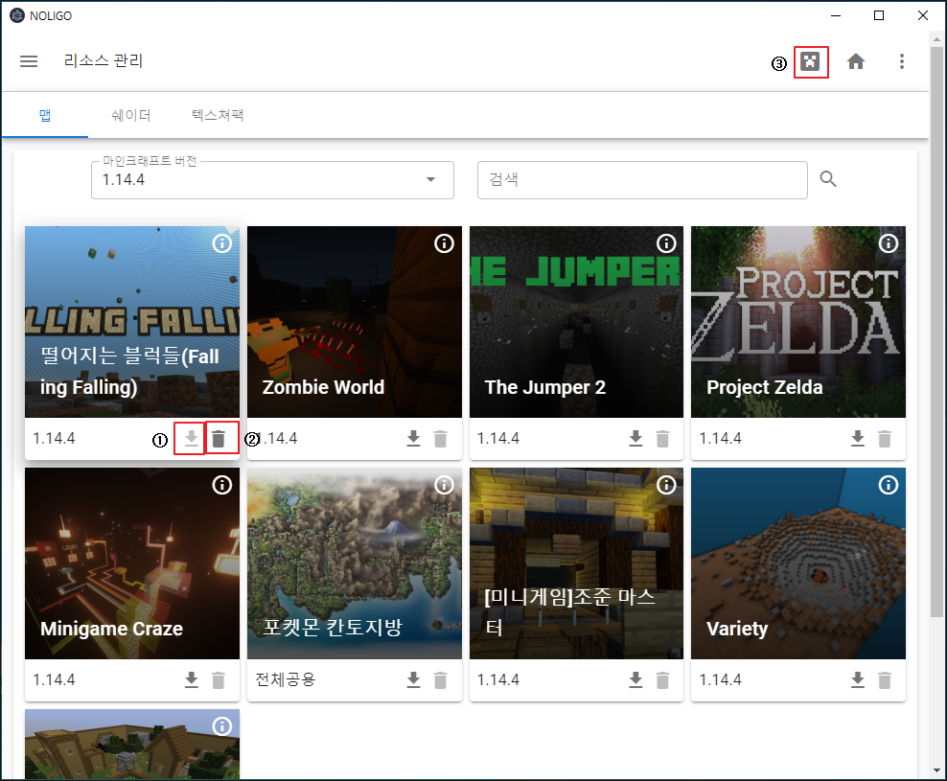The image size is (947, 781).
Task: Show info for 포켓몬 칸토지방 map
Action: click(445, 485)
